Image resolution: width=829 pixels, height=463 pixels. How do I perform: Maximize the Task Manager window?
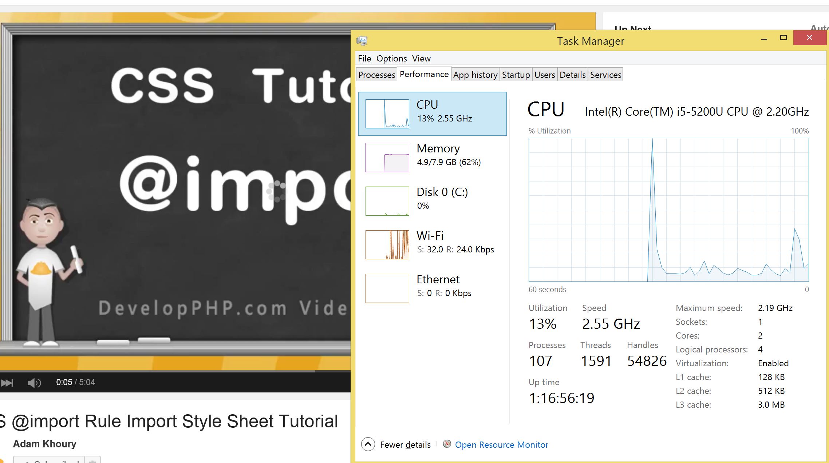click(x=783, y=38)
